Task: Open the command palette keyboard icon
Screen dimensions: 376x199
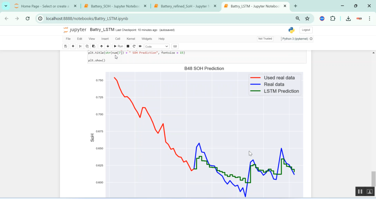Action: pos(175,46)
